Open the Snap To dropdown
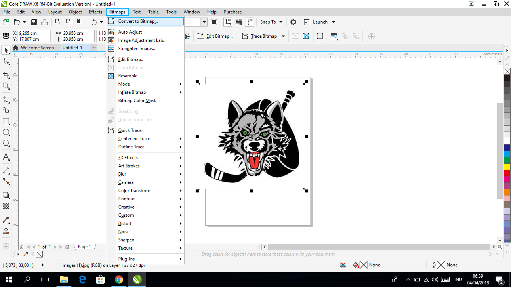 click(x=271, y=22)
